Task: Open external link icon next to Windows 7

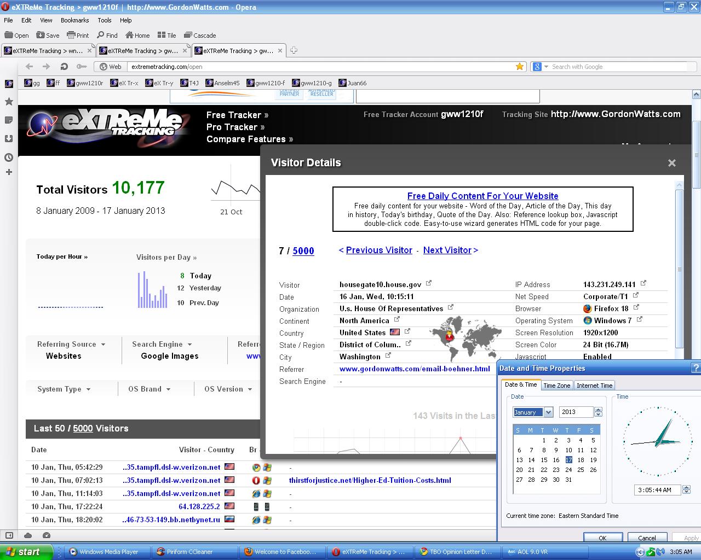Action: click(x=639, y=319)
